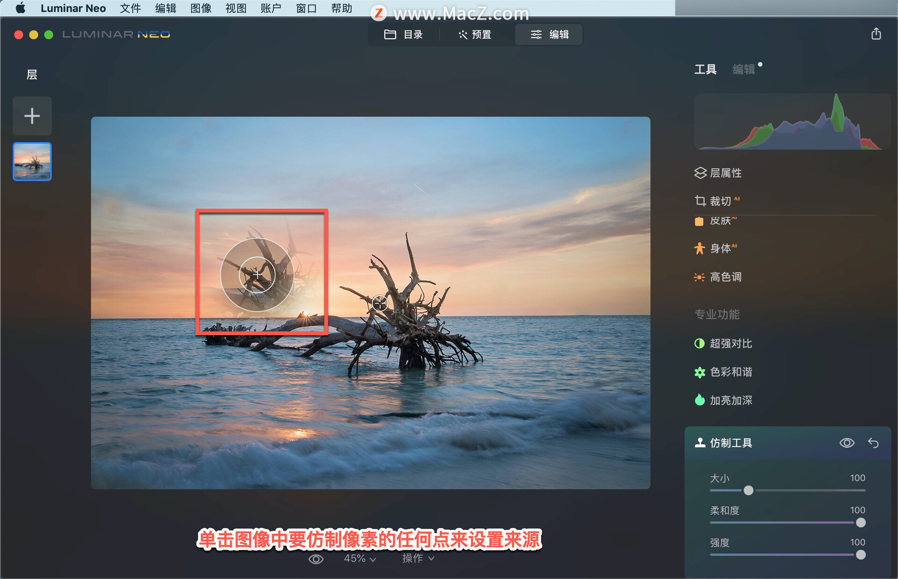The height and width of the screenshot is (579, 898).
Task: Click the 专业功能 section label
Action: pyautogui.click(x=717, y=315)
